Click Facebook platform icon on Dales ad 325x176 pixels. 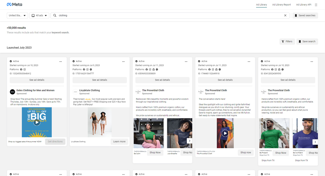coord(21,70)
